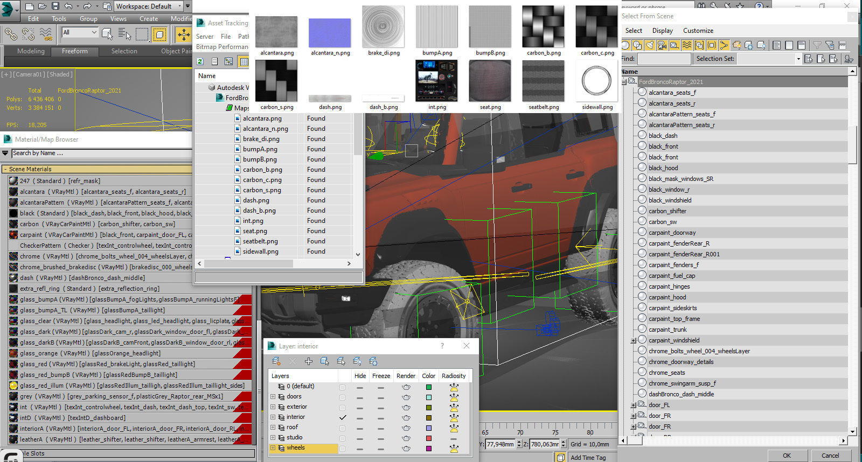Click the Search by Name field
The image size is (862, 462).
[x=101, y=153]
